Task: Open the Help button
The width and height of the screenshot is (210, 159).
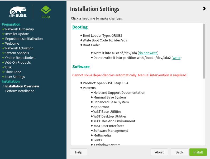Action: click(x=78, y=152)
